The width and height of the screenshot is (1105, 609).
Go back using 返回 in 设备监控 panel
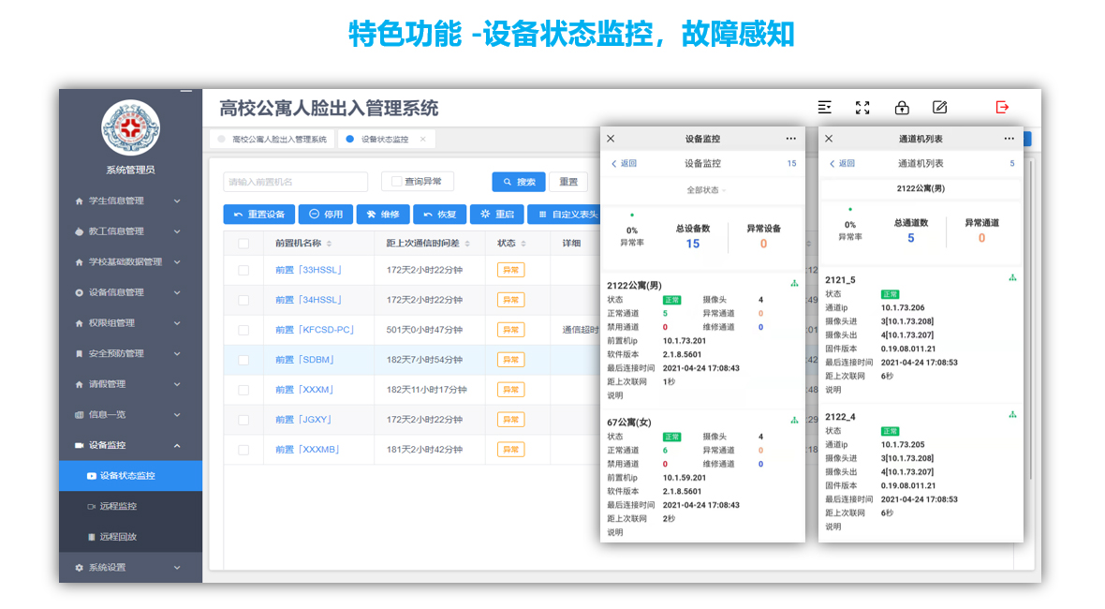tap(624, 164)
